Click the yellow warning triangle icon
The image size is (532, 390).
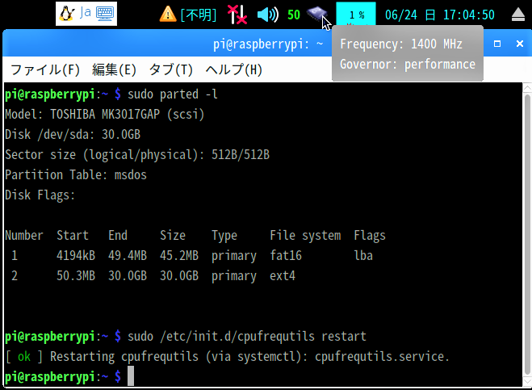point(168,15)
